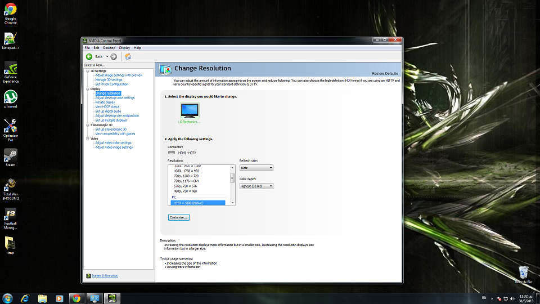Open the Recycle Bin
Image resolution: width=540 pixels, height=304 pixels.
click(524, 274)
